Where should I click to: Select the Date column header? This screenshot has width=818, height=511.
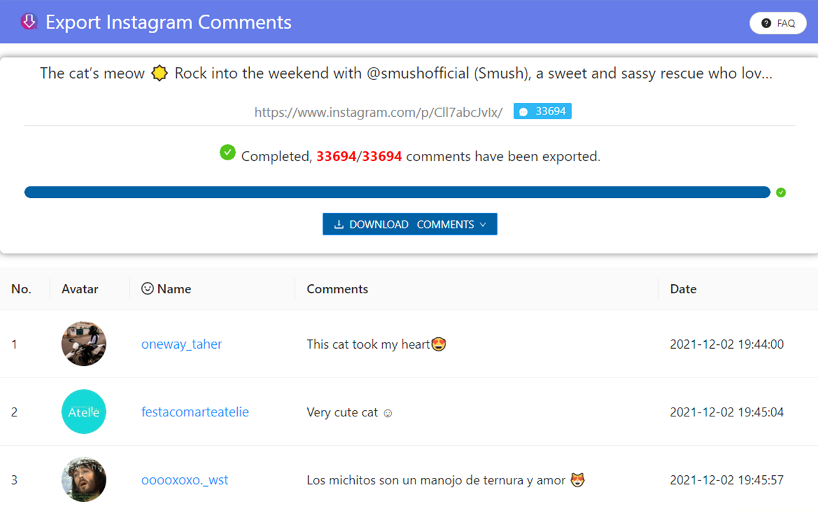[683, 289]
